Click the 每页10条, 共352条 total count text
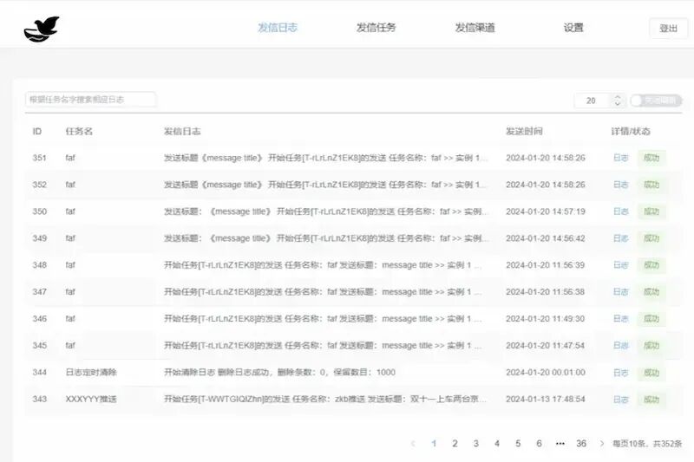 pyautogui.click(x=647, y=444)
